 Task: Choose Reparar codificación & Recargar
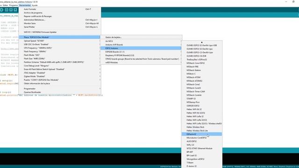pyautogui.click(x=59, y=16)
